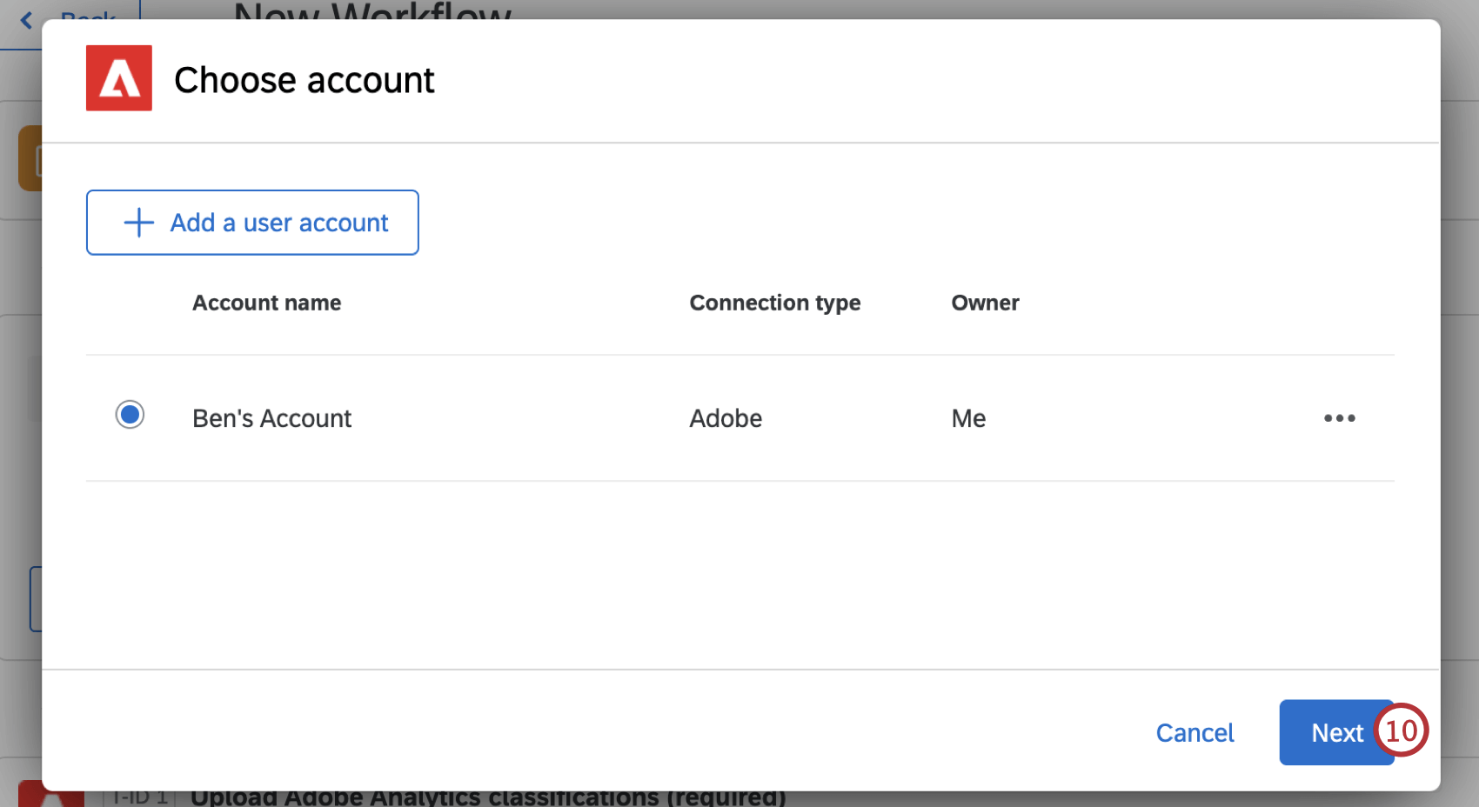Click the Adobe connection type cell

click(725, 418)
